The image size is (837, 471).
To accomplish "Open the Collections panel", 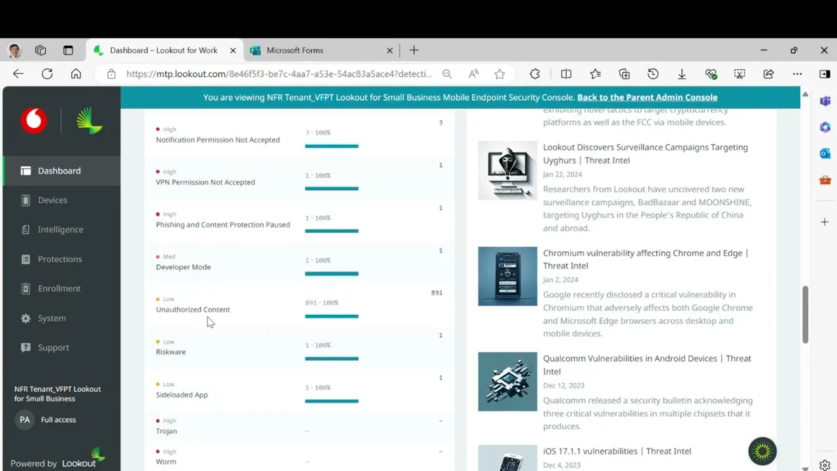I will coord(624,74).
